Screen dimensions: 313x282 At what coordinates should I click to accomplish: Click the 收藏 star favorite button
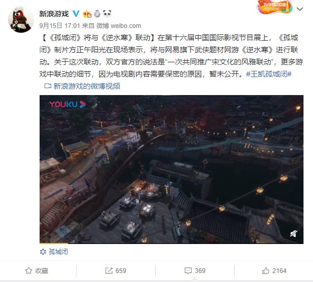tap(37, 270)
